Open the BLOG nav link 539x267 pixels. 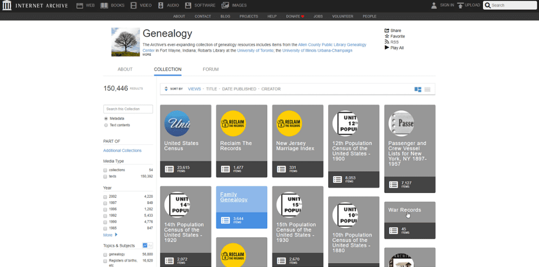click(x=225, y=16)
